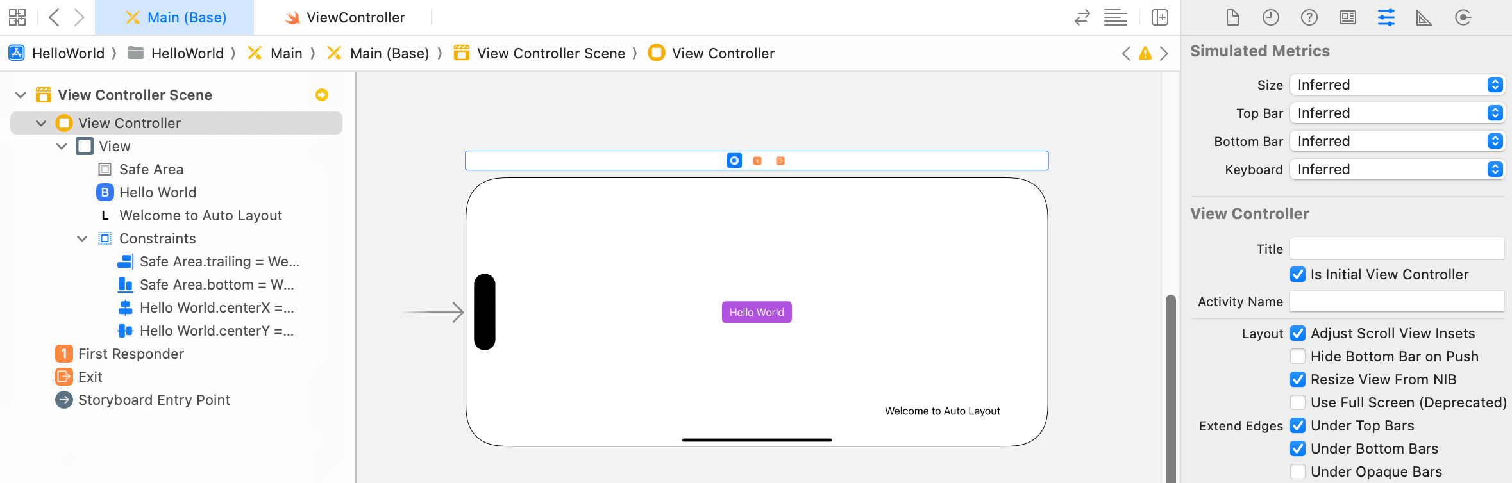Click the purple Hello World button
Screen dimensions: 1512x483
[x=757, y=312]
